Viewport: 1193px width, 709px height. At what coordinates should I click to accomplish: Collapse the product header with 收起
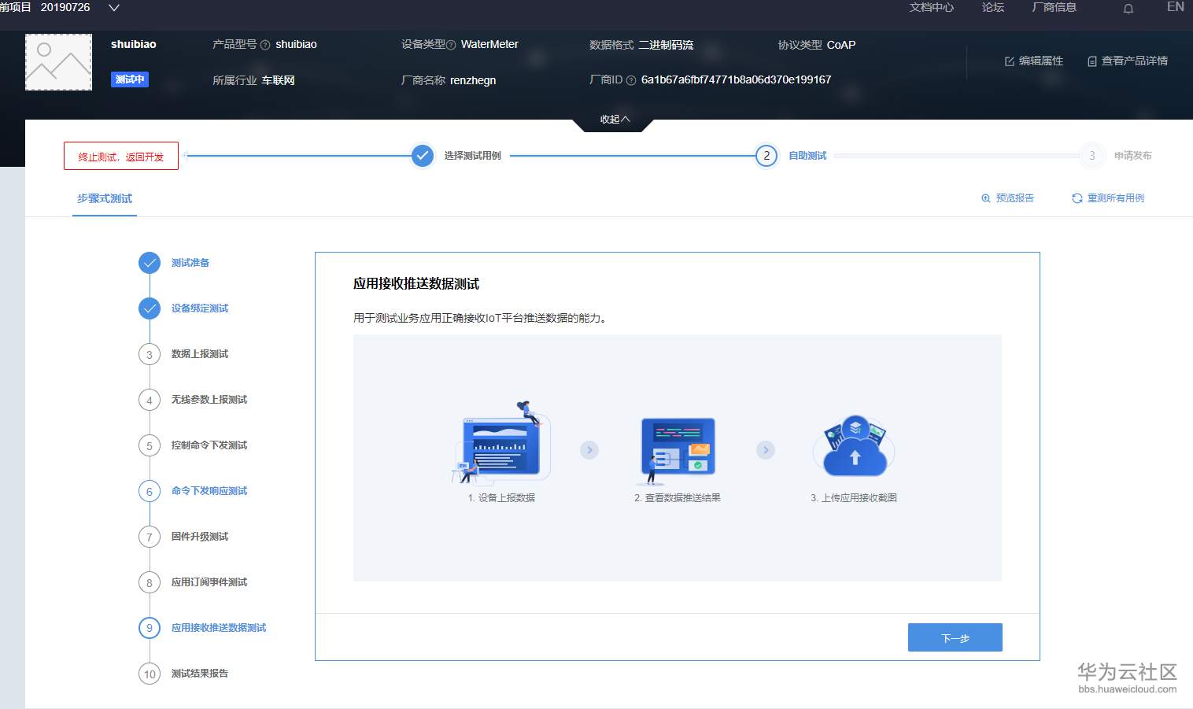point(615,120)
